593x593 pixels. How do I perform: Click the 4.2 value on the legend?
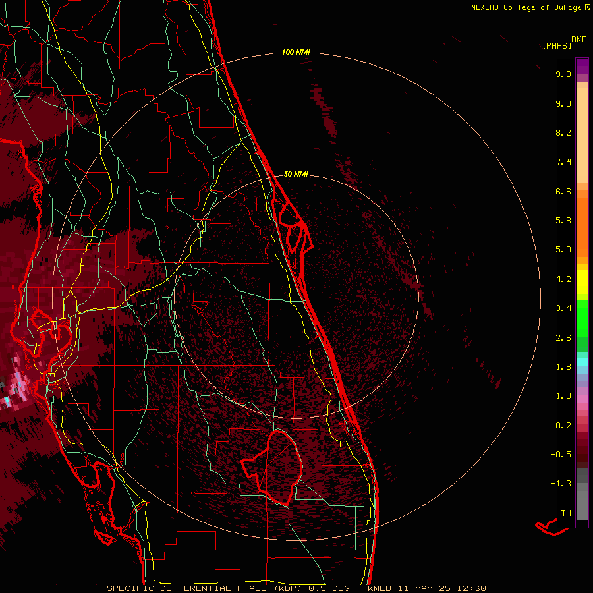click(x=563, y=279)
